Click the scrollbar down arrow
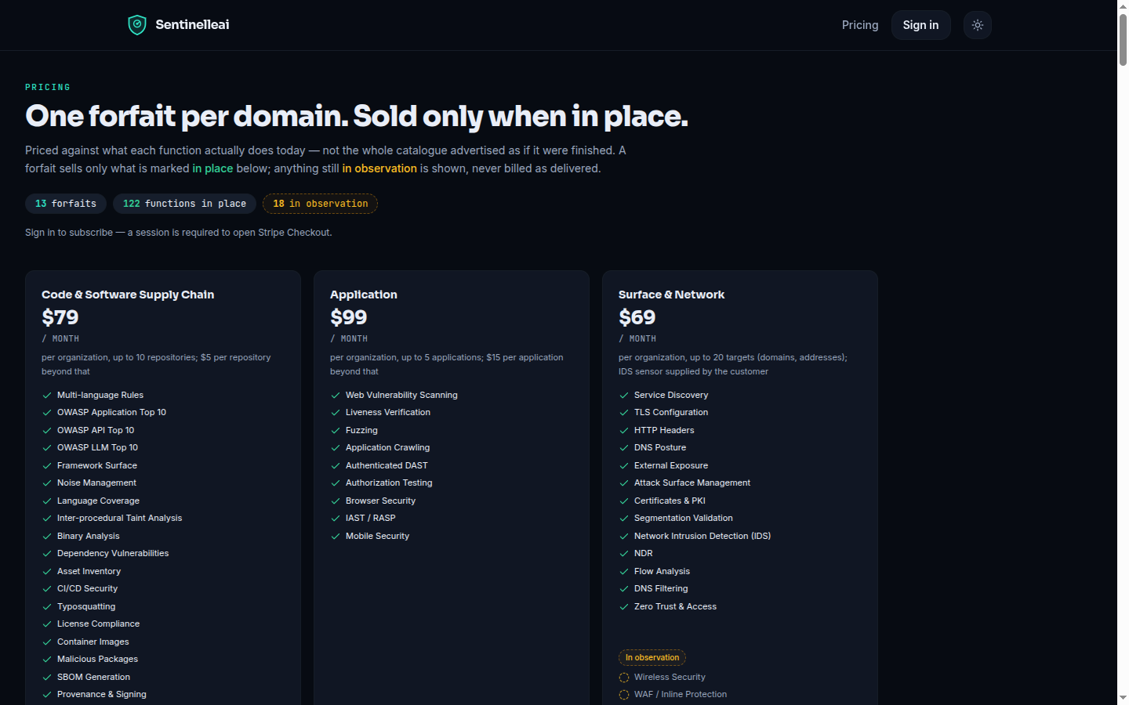 tap(1123, 698)
